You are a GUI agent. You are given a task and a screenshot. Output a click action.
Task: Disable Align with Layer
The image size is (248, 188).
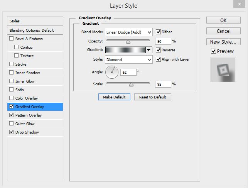[x=158, y=59]
